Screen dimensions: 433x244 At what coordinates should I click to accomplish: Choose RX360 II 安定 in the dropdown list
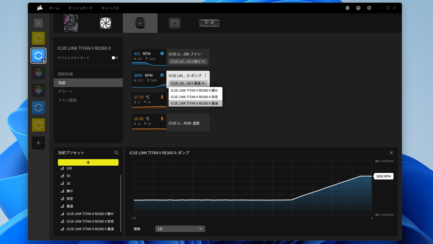(195, 97)
